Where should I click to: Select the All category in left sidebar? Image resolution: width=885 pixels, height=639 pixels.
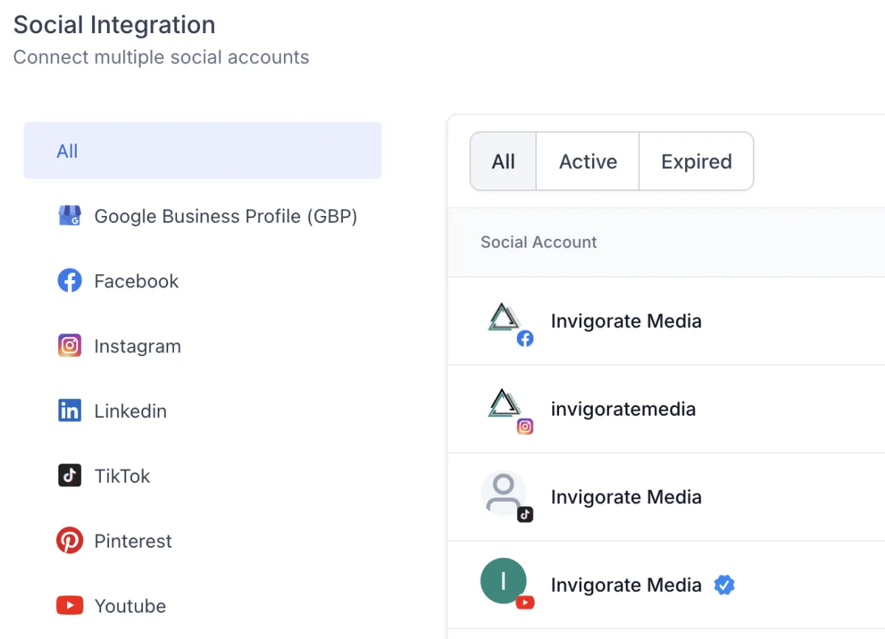(x=202, y=150)
